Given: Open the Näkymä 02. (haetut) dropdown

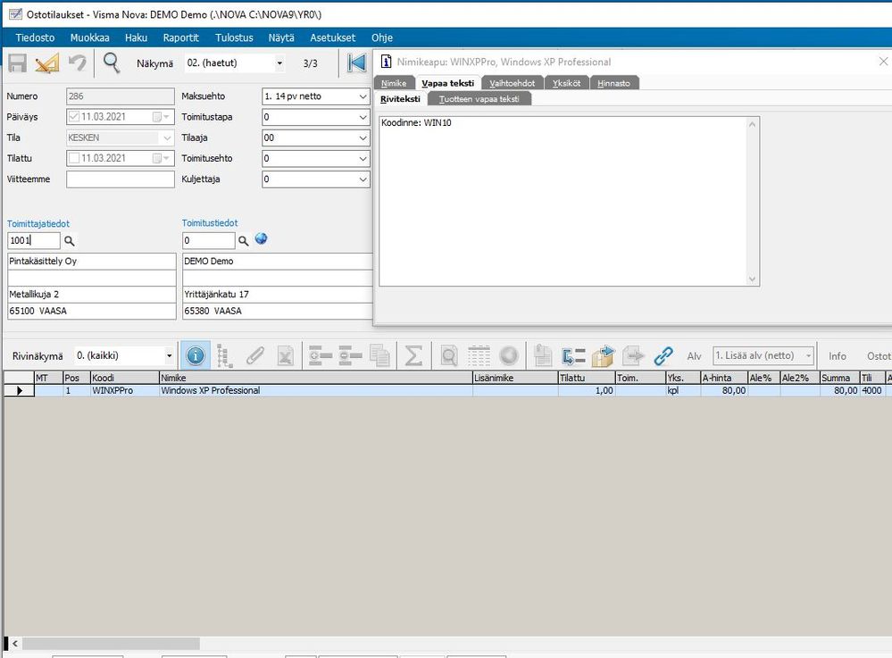Looking at the screenshot, I should click(x=279, y=63).
